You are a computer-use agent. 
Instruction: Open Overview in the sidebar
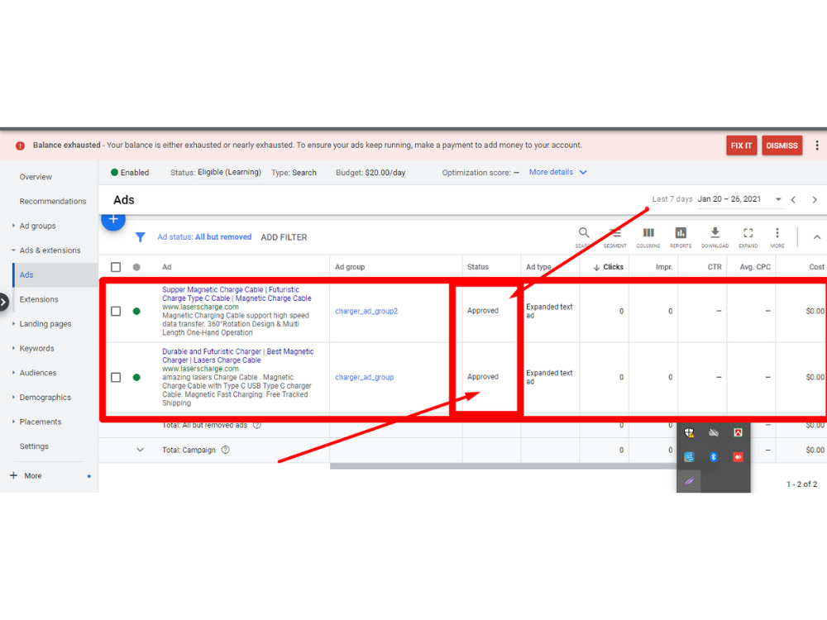click(x=36, y=177)
